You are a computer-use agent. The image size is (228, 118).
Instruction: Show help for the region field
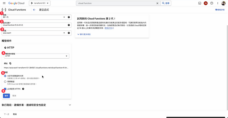[x=69, y=33]
